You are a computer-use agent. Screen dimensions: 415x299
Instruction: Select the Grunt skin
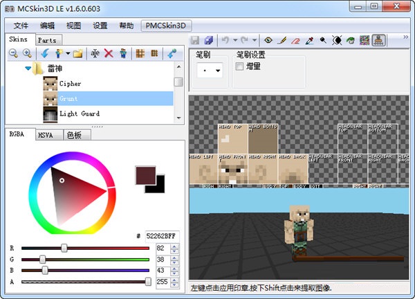tap(109, 98)
